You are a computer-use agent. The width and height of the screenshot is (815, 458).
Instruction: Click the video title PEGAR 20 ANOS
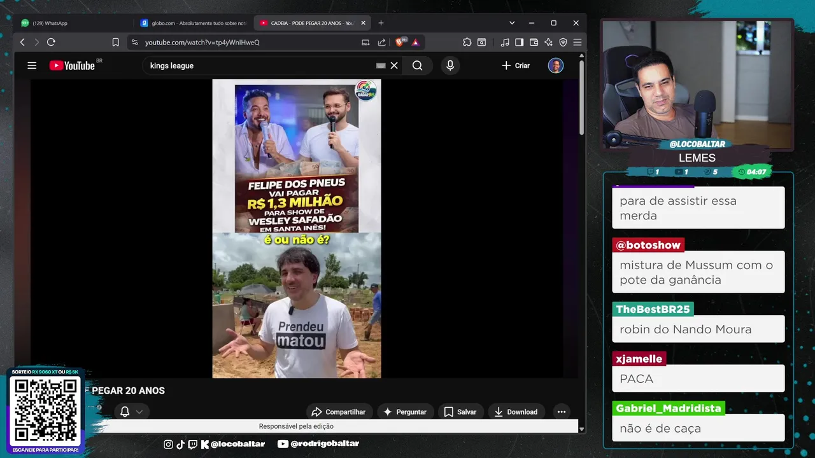(128, 391)
